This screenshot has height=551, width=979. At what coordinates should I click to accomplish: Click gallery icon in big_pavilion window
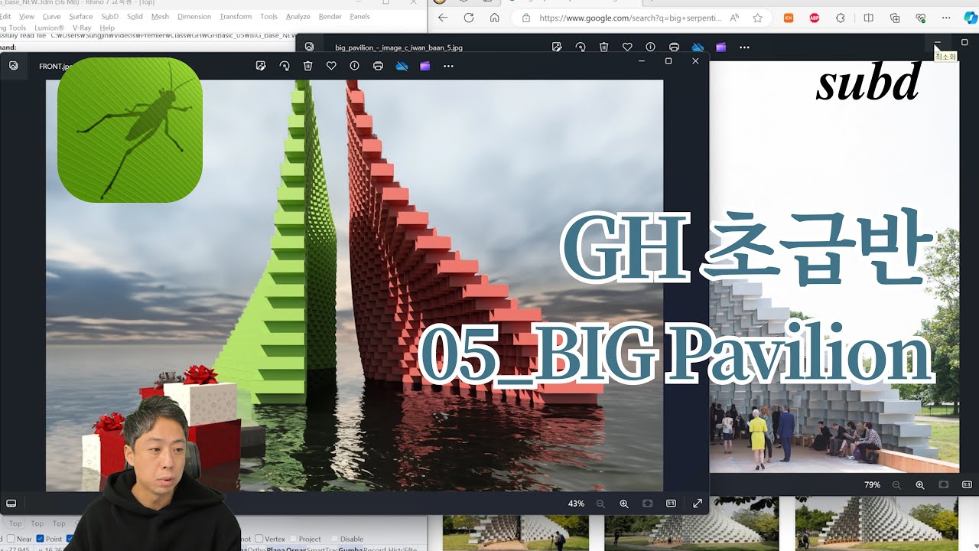[309, 47]
